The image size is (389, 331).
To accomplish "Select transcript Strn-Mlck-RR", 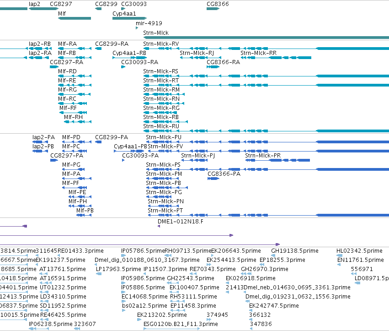I will click(259, 53).
